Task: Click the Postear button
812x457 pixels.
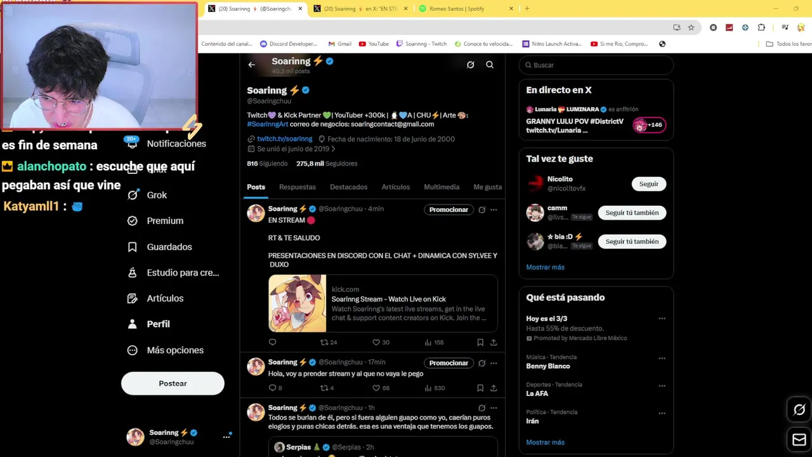Action: click(173, 383)
